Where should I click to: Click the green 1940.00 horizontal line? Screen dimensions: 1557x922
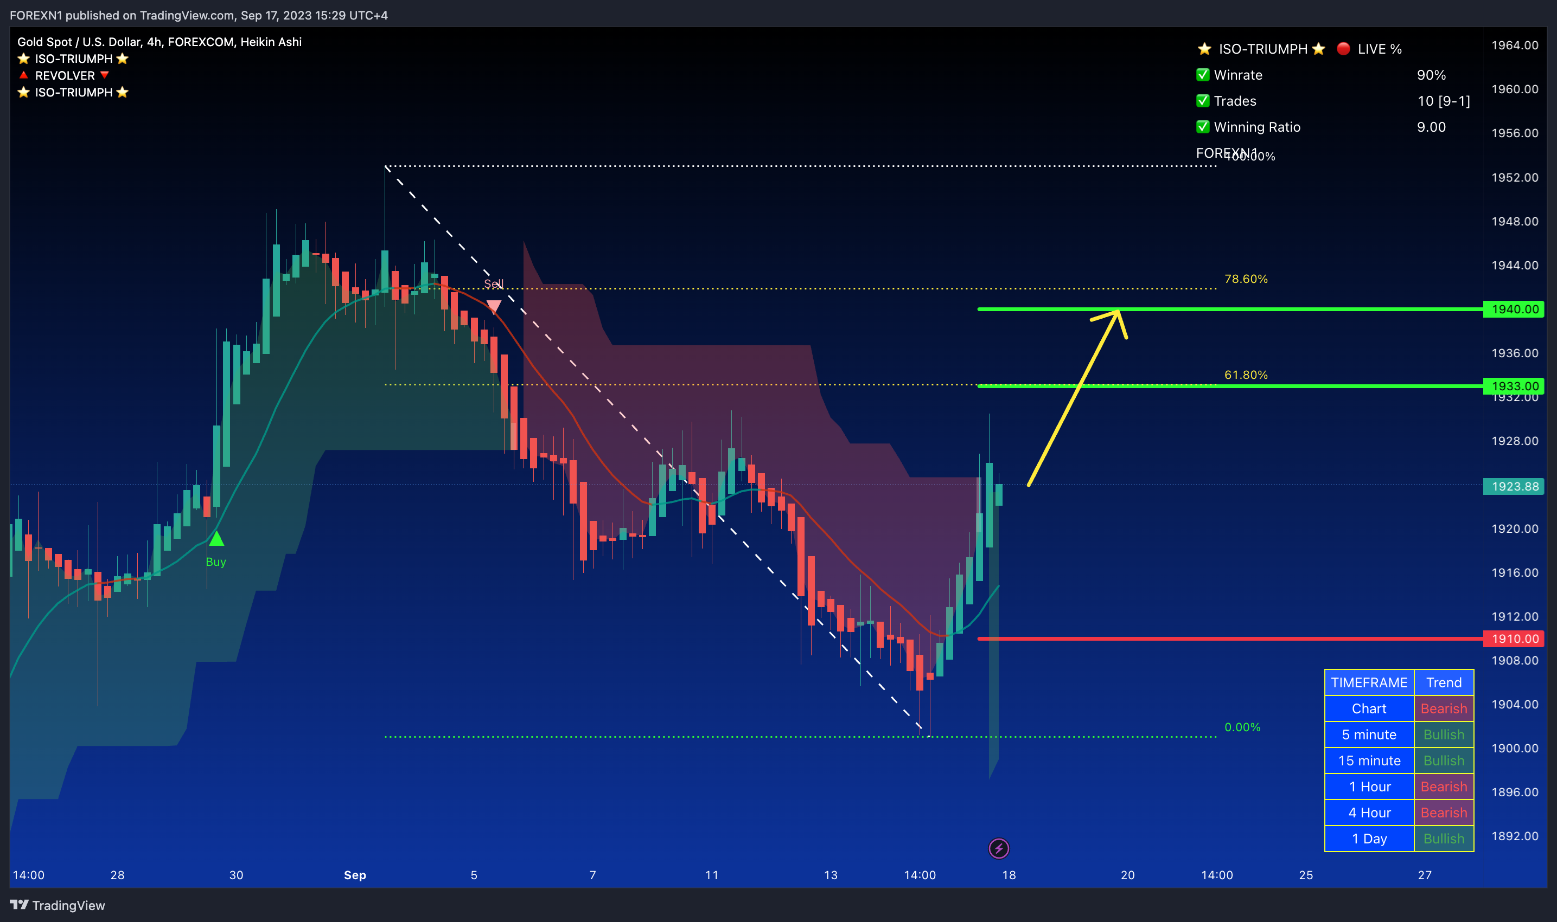point(1230,310)
